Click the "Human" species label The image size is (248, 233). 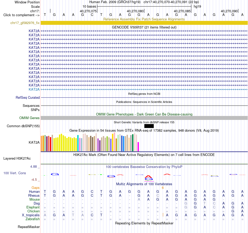(x=34, y=192)
